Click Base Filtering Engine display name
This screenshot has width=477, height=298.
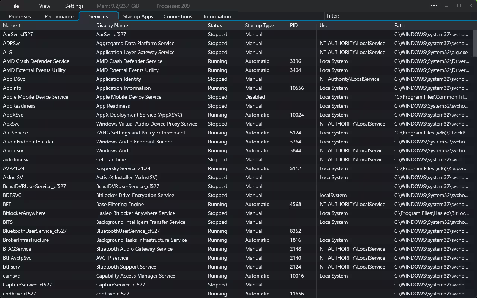(120, 204)
